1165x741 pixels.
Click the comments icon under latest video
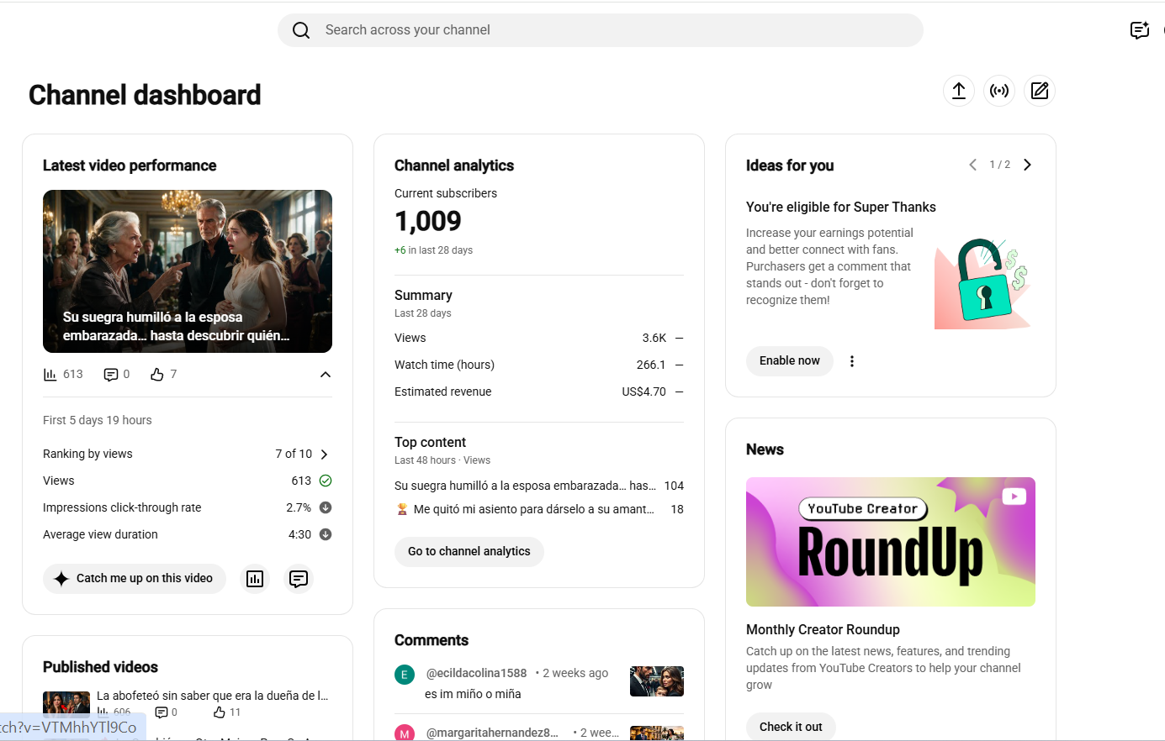[110, 375]
